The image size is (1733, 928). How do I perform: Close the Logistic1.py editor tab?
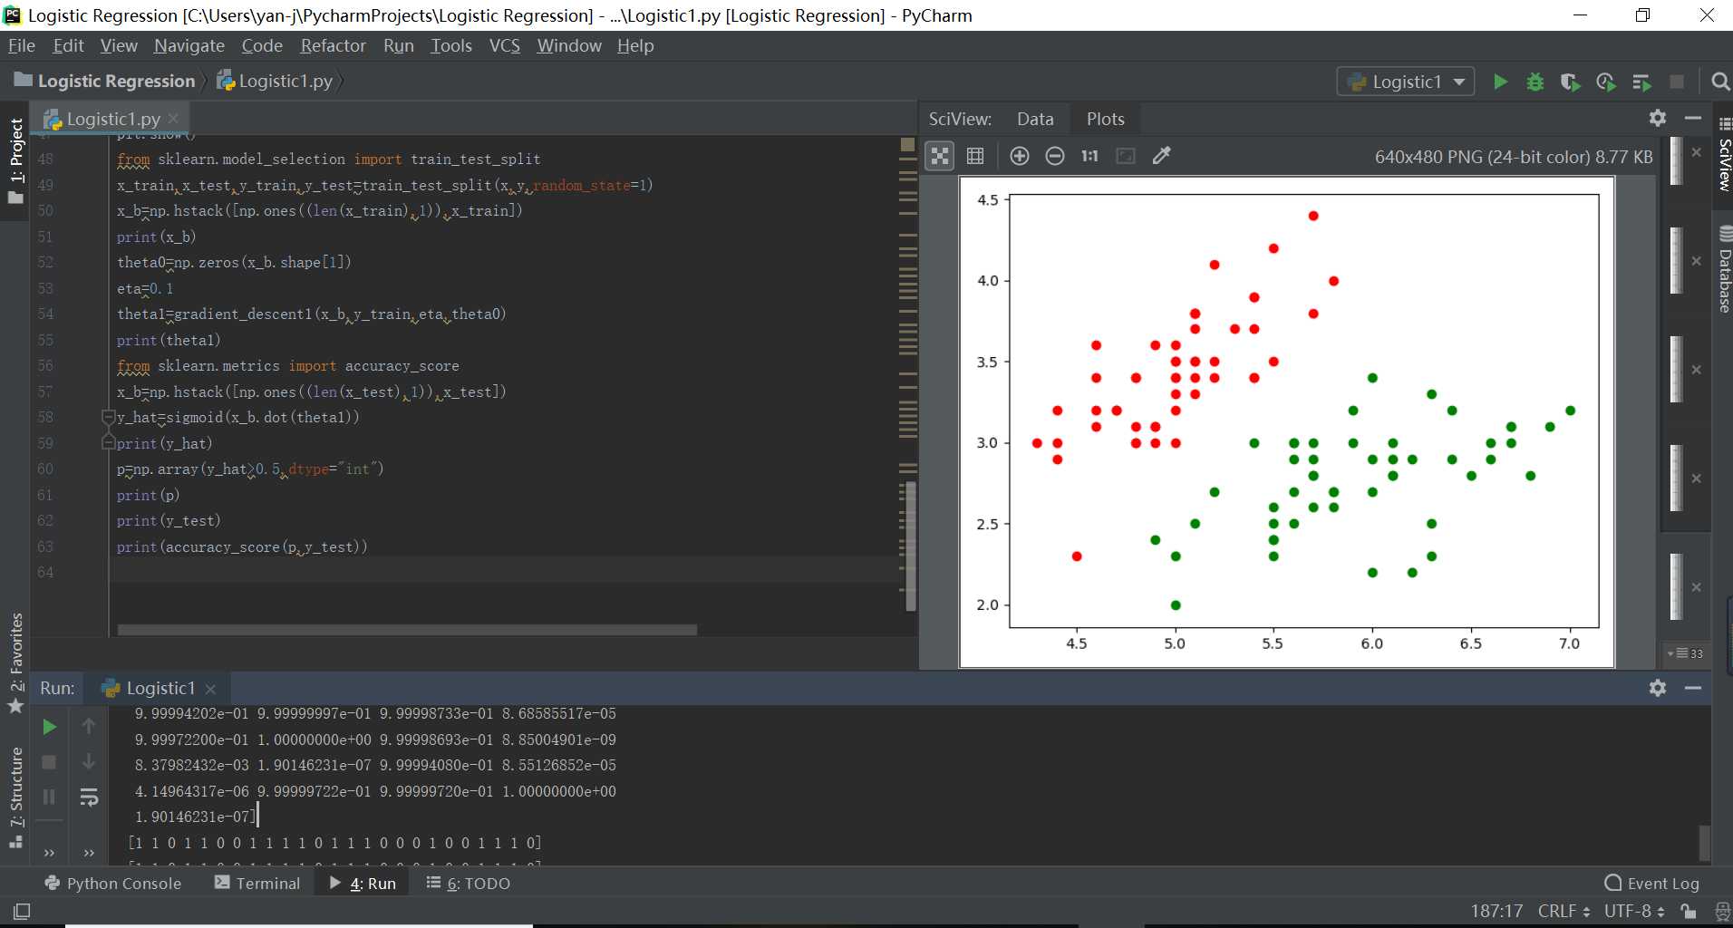pyautogui.click(x=174, y=119)
